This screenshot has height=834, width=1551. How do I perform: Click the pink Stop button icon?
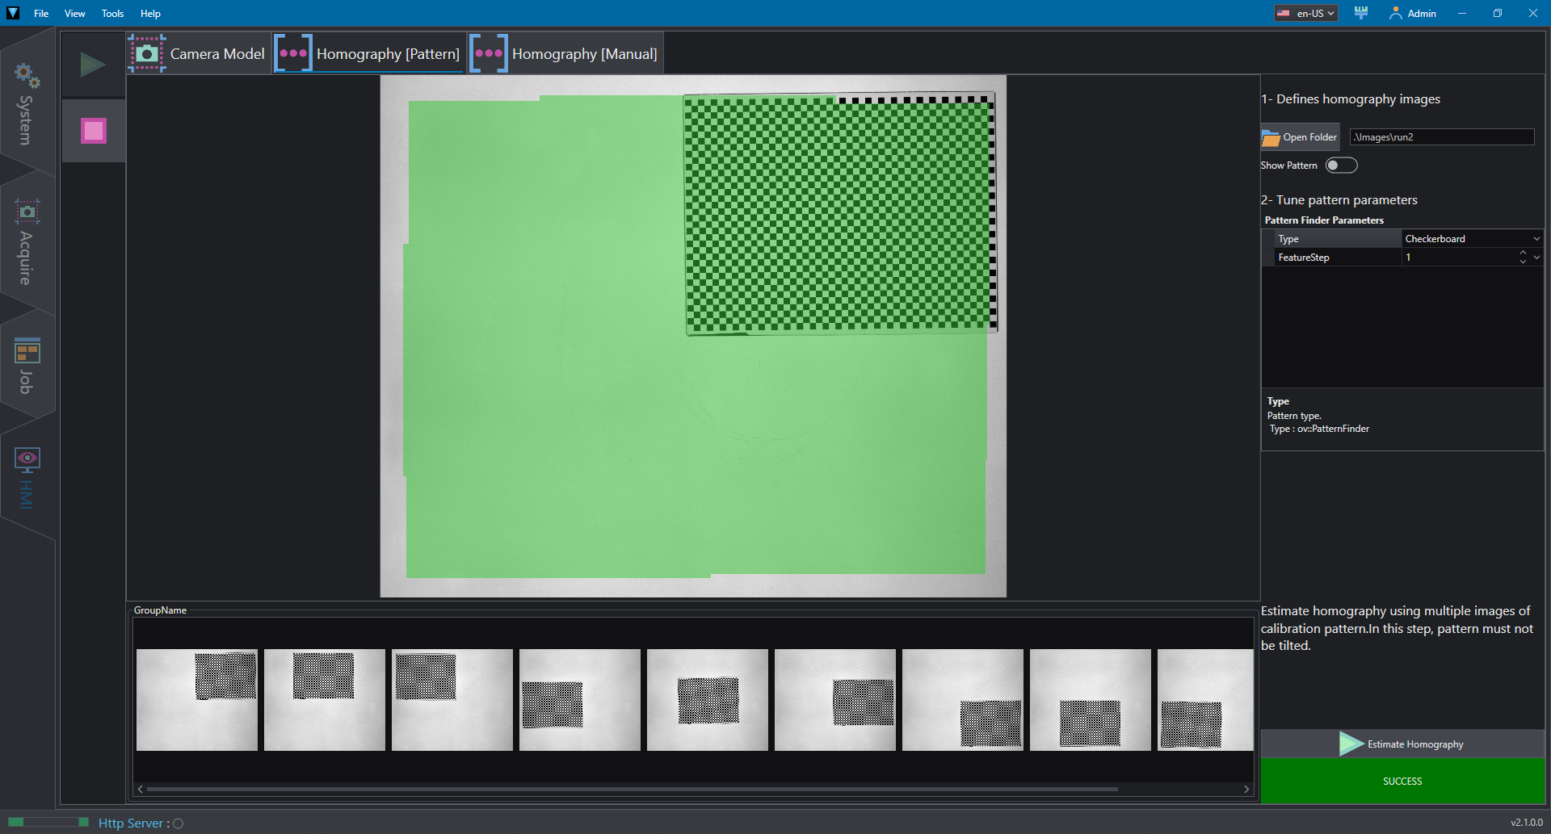(94, 131)
